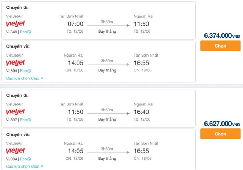Click the Vietjet logo for flight VJ849

point(15,24)
